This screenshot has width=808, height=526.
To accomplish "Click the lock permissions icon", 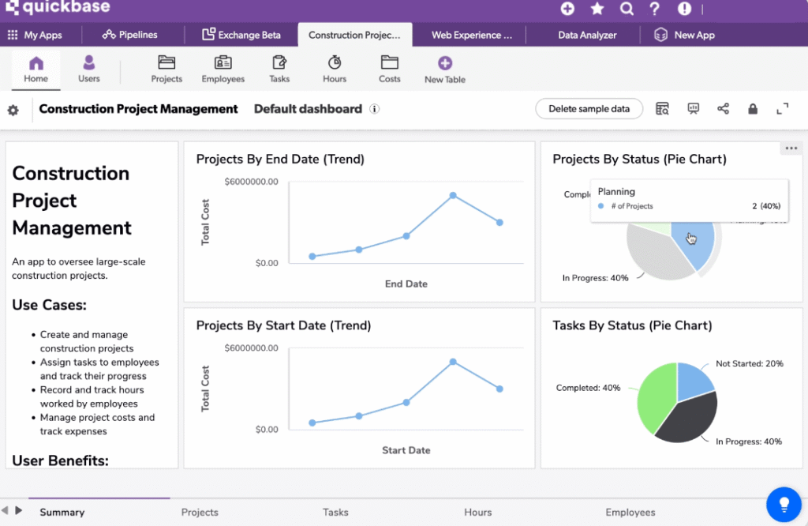I will tap(753, 109).
